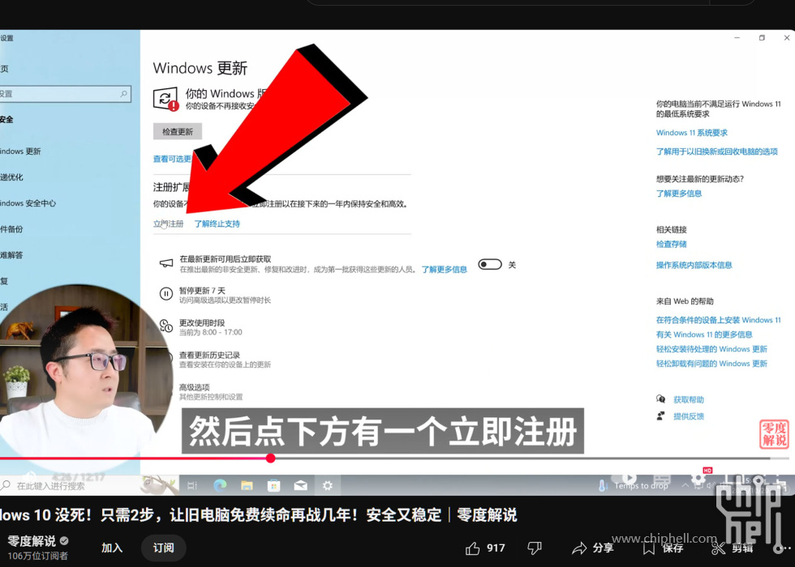Viewport: 795px width, 567px height.
Task: Click the pause updates icon
Action: pos(166,294)
